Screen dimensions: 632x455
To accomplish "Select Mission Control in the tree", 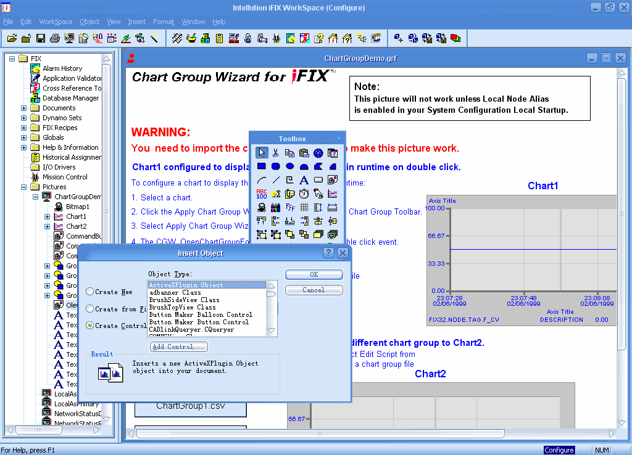I will point(65,177).
